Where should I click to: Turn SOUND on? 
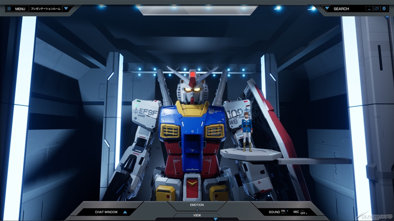283,211
